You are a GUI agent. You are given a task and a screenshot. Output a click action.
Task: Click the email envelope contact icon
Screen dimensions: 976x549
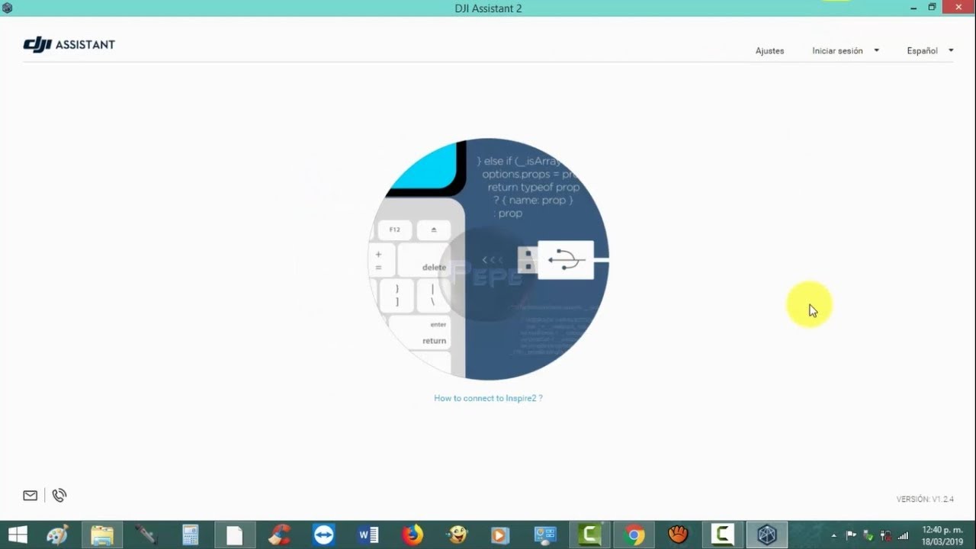click(30, 496)
